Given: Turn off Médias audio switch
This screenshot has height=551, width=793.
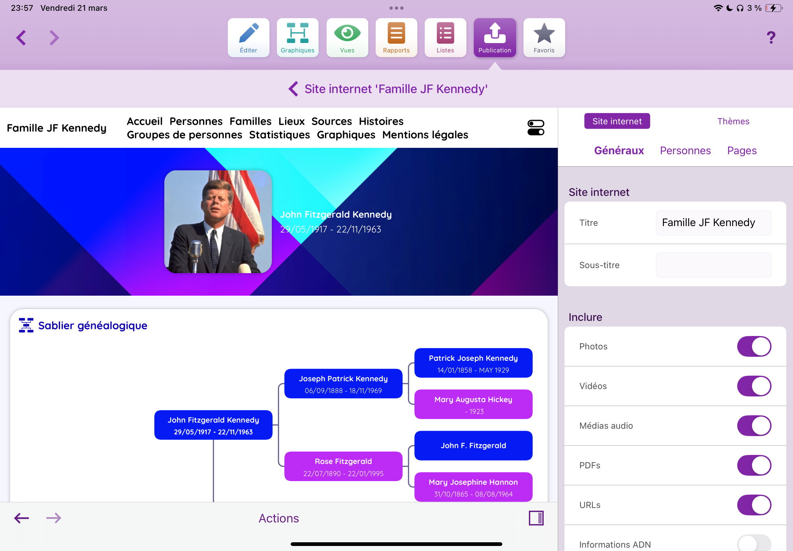Looking at the screenshot, I should click(x=754, y=426).
